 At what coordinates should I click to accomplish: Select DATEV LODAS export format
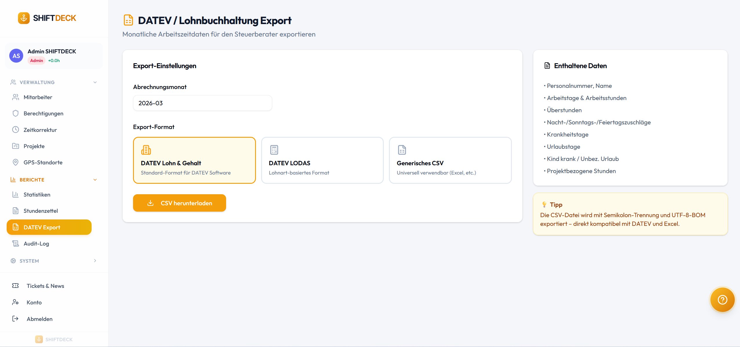pyautogui.click(x=322, y=160)
